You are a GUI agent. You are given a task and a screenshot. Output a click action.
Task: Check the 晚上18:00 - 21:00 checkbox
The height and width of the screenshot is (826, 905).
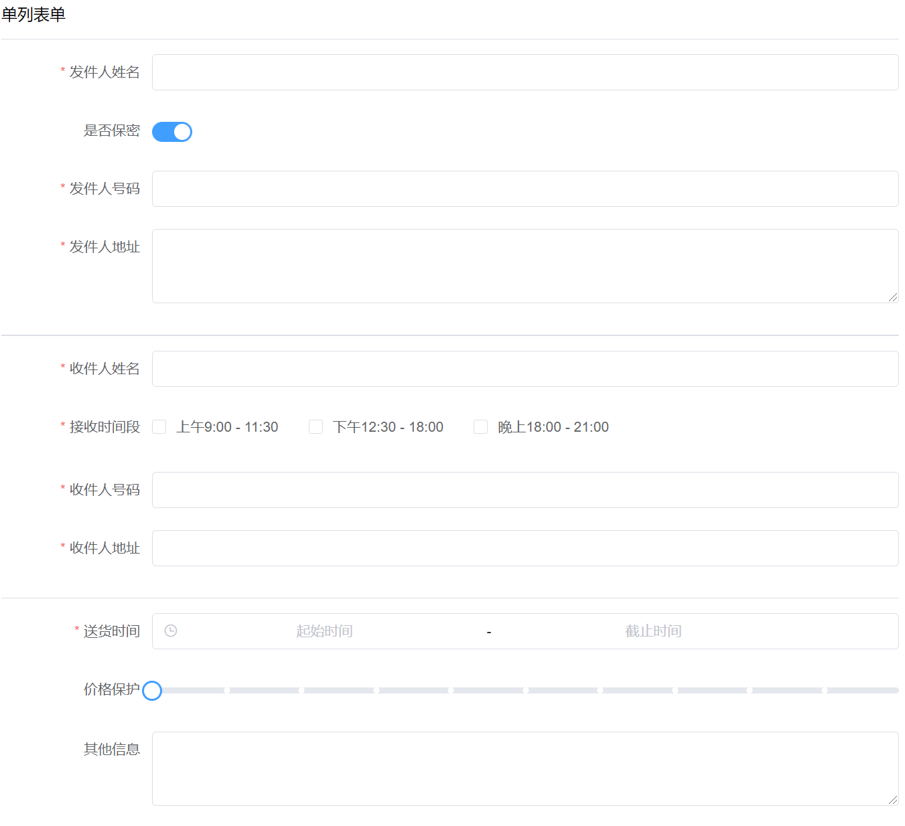tap(480, 427)
